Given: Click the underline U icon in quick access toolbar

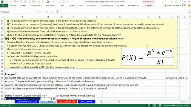Looking at the screenshot, I should [60, 2].
